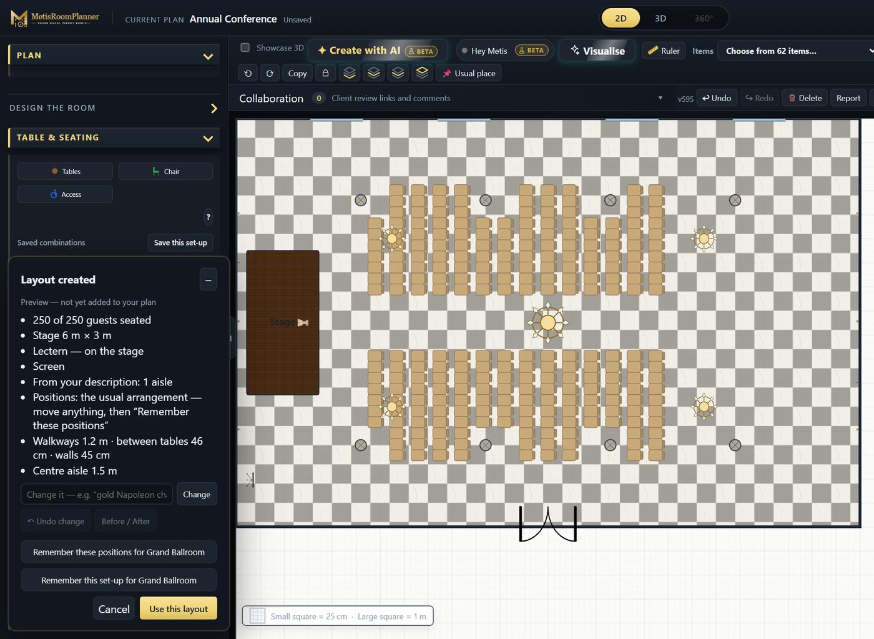Click the toolbar Undo button
Viewport: 874px width, 639px height.
[717, 98]
